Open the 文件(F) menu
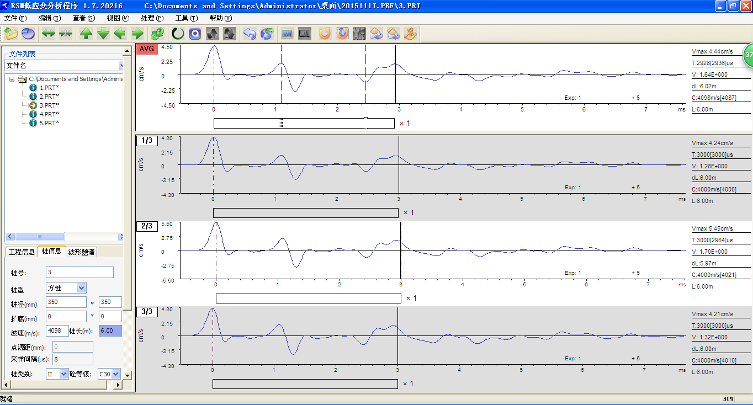Viewport: 753px width, 405px height. click(15, 18)
